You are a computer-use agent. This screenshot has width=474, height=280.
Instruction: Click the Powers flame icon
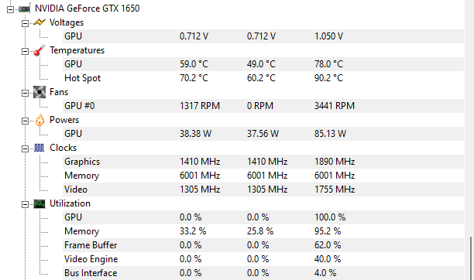point(39,120)
